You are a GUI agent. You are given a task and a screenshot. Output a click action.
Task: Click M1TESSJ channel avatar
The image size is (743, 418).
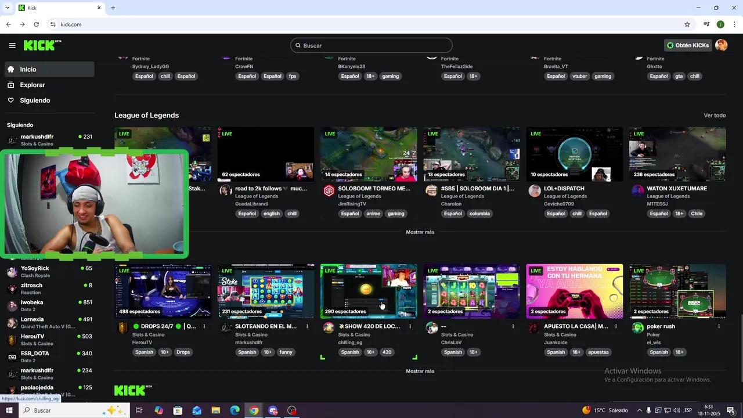point(637,190)
